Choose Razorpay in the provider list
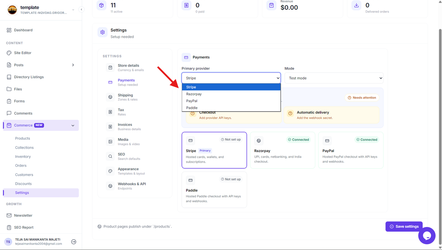 (x=231, y=94)
